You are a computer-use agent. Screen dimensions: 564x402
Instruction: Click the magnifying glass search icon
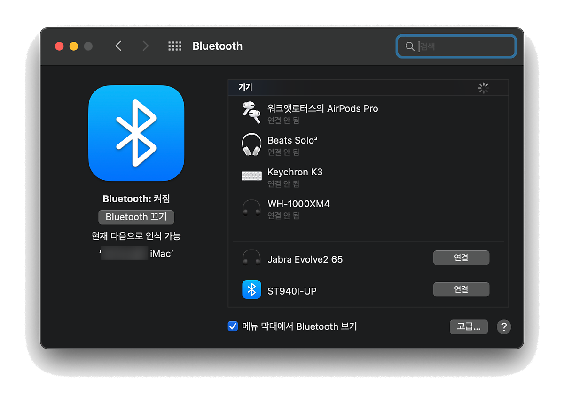click(x=410, y=46)
